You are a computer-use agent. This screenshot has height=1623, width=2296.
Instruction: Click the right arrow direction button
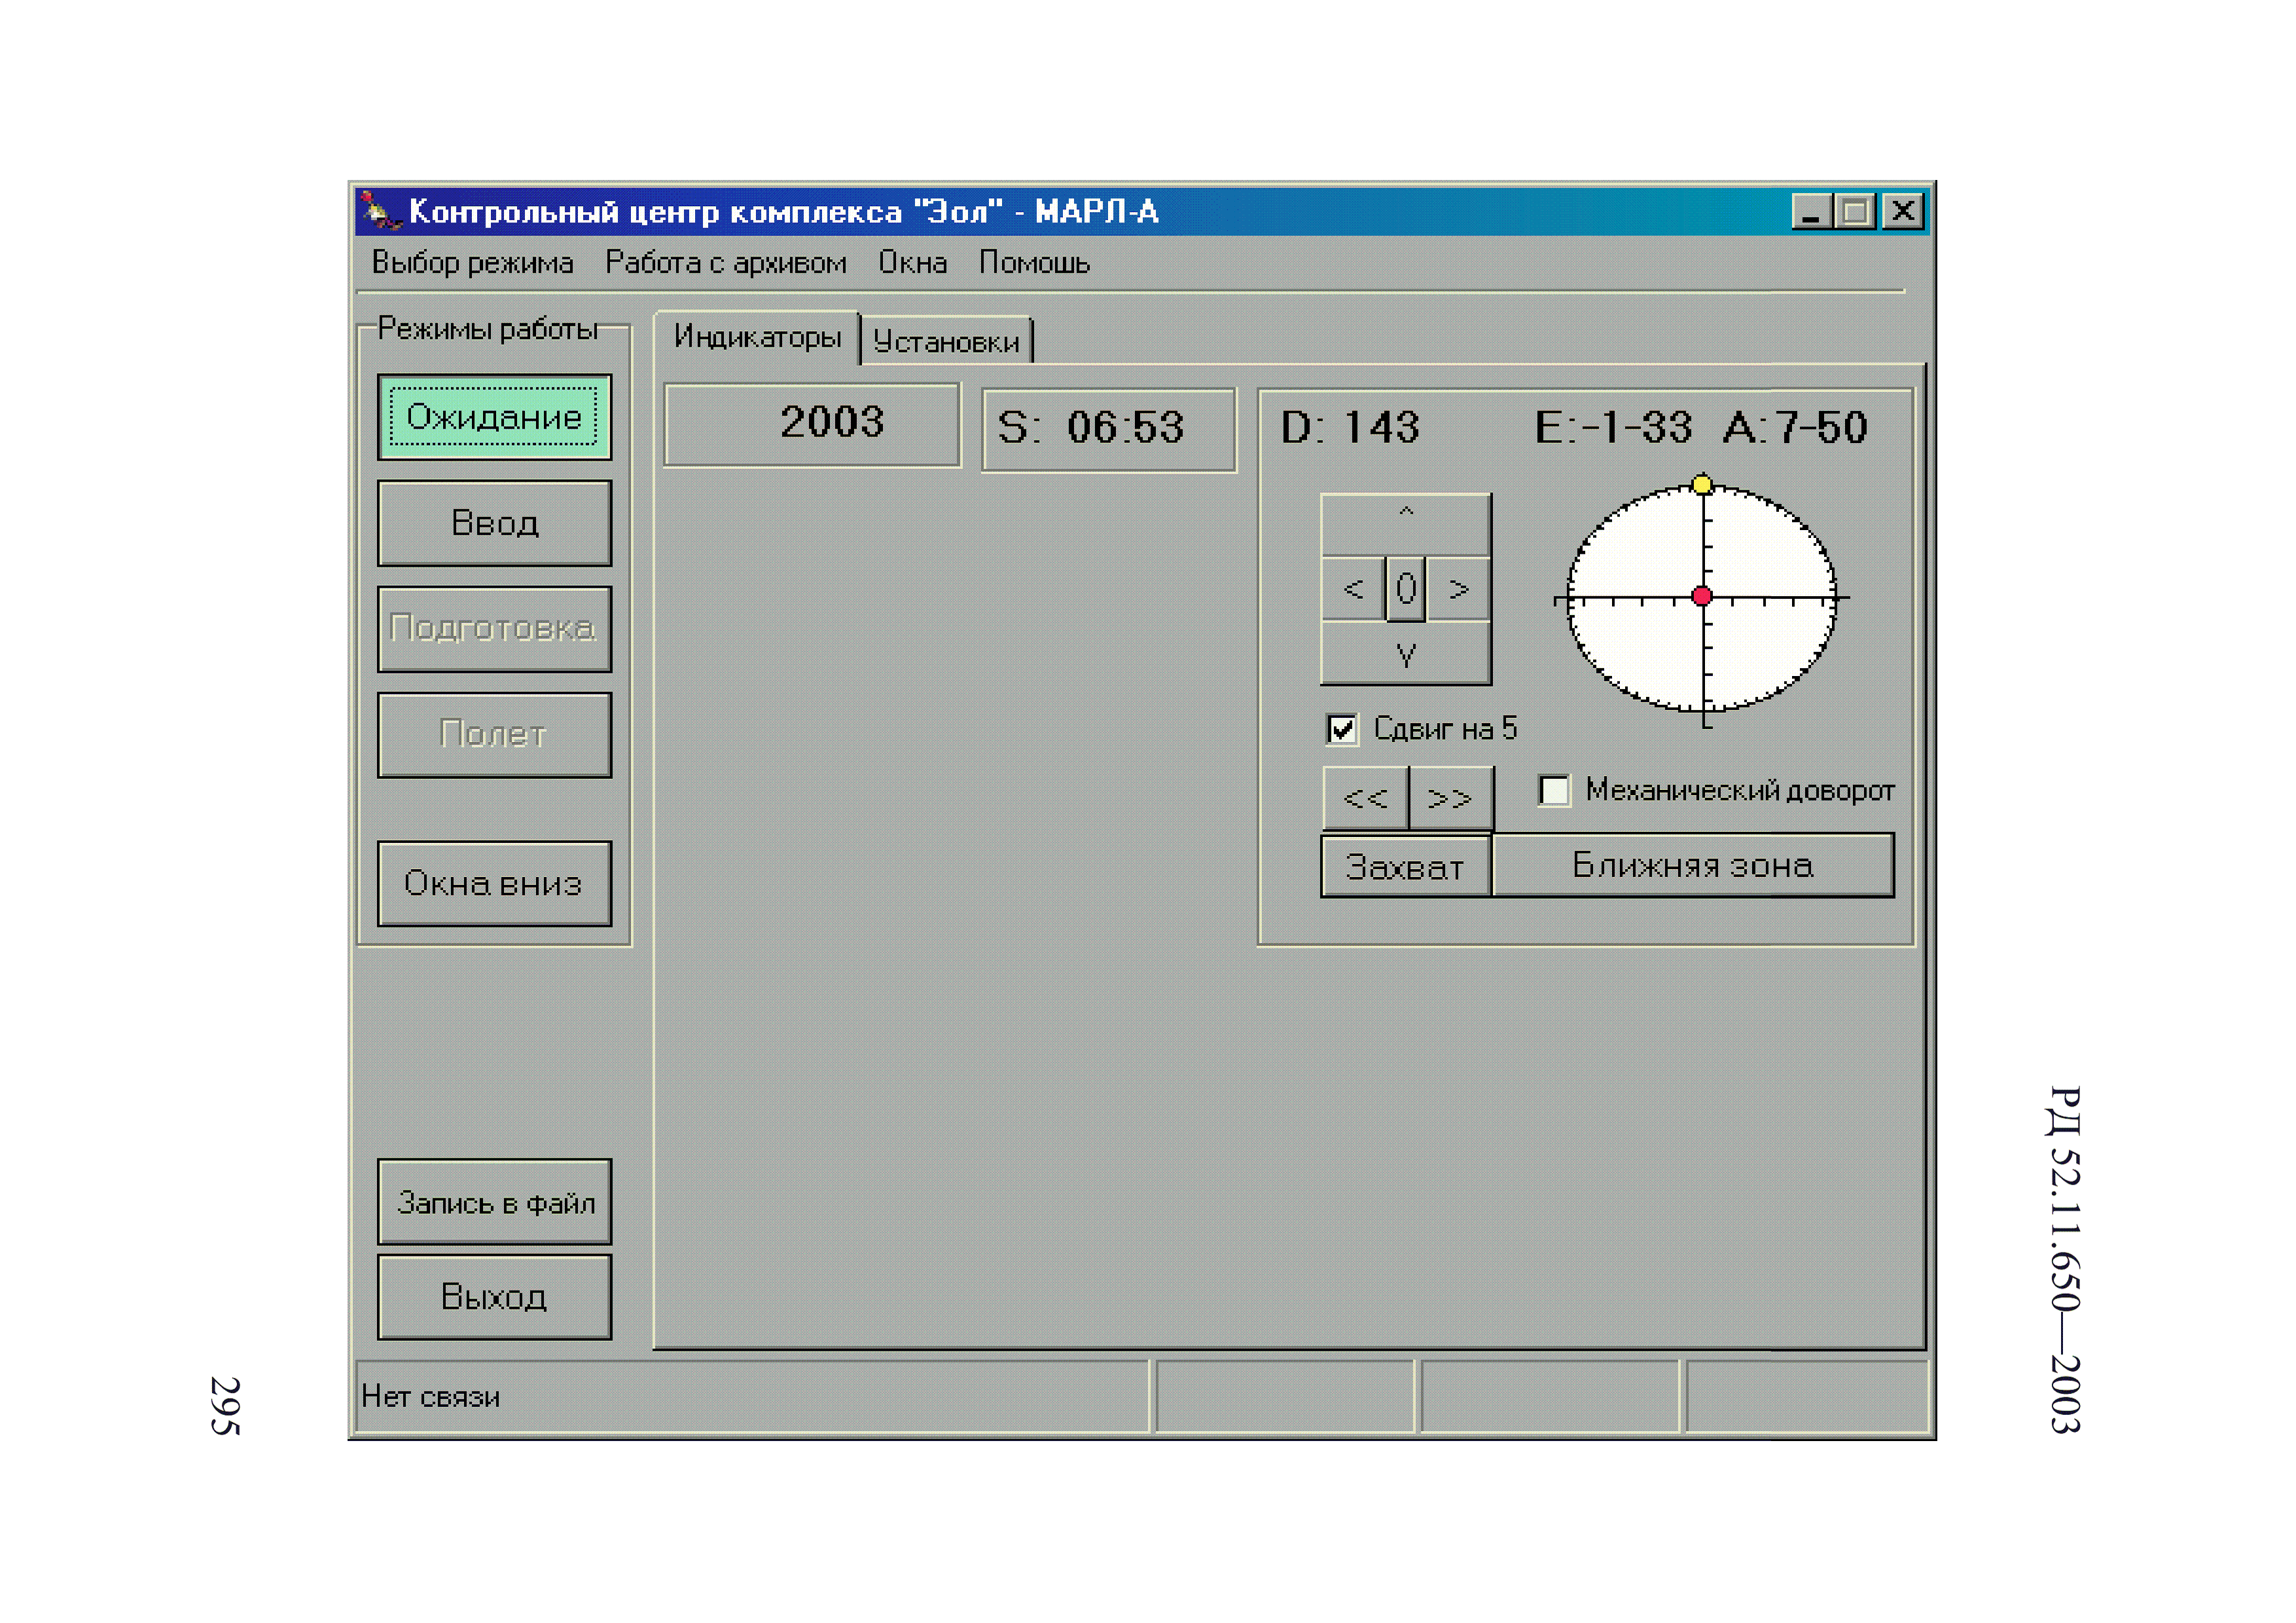(1459, 589)
